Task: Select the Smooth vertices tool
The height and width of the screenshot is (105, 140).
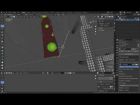Action: pyautogui.click(x=2, y=68)
